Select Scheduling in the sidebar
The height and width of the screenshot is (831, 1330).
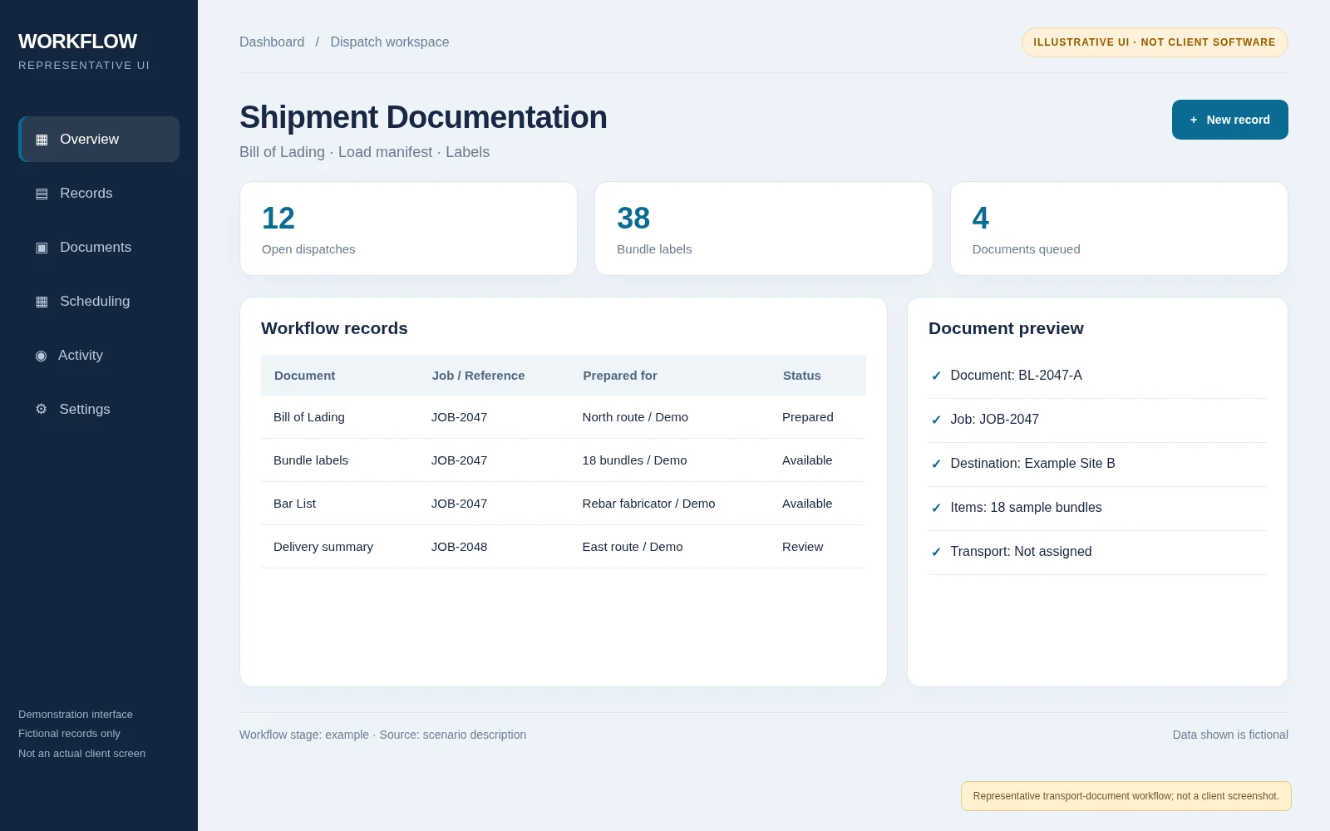point(99,301)
